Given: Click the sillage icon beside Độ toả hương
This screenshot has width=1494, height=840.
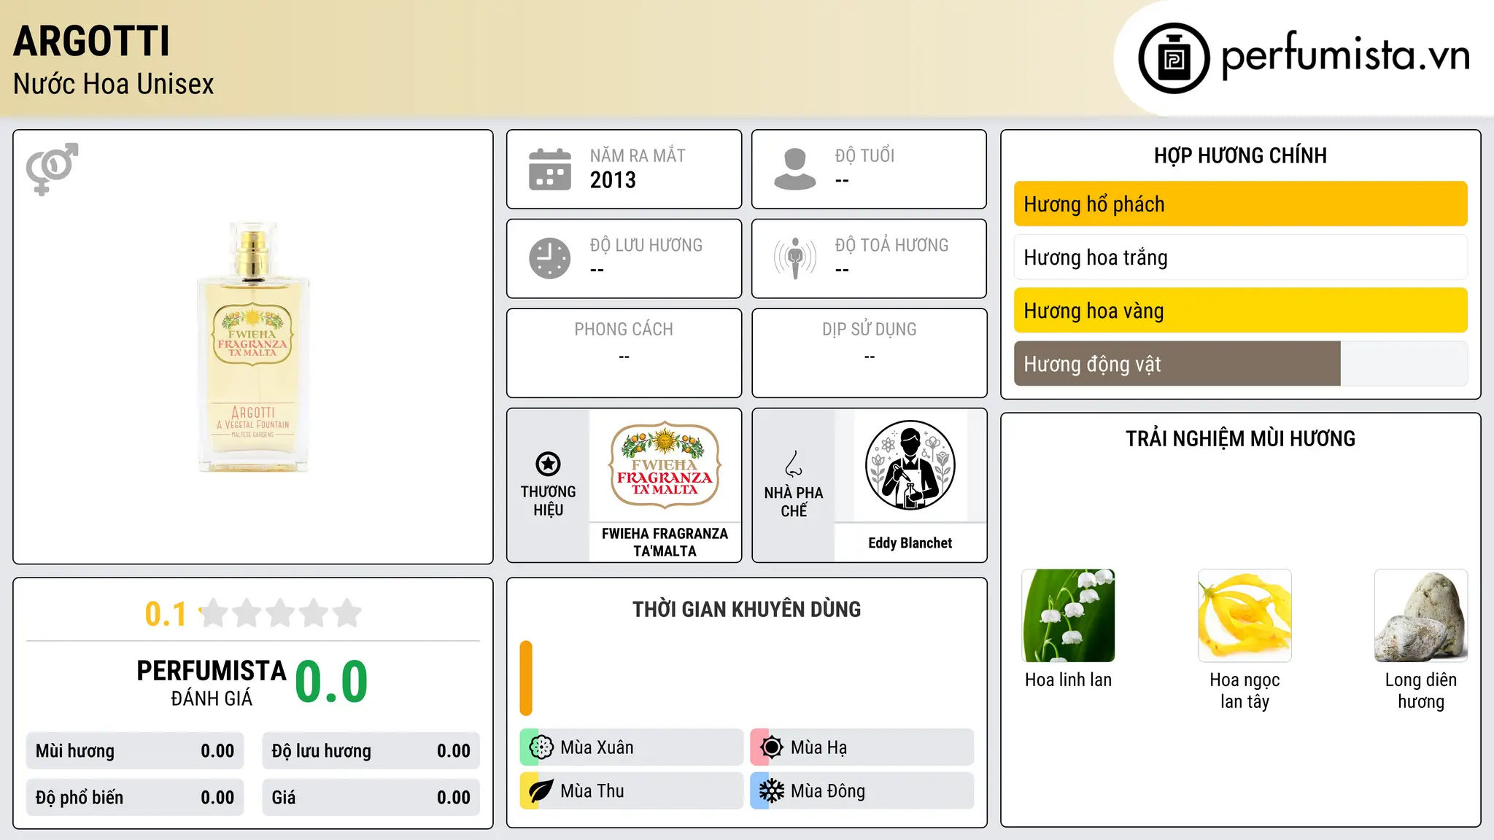Looking at the screenshot, I should (x=795, y=258).
